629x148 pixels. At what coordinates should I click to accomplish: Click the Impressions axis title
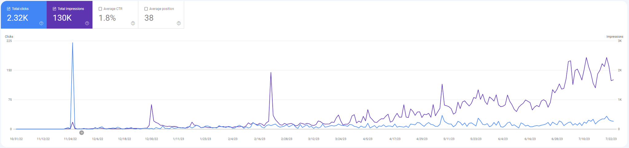[x=615, y=37]
